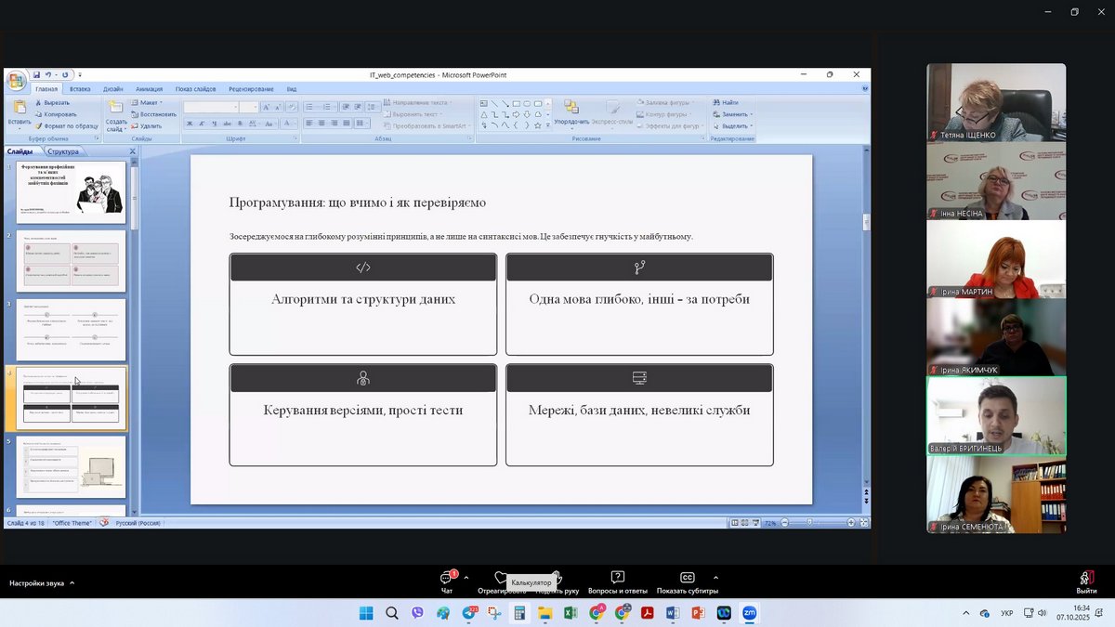Open the Excel app from the taskbar
This screenshot has height=627, width=1115.
point(571,613)
